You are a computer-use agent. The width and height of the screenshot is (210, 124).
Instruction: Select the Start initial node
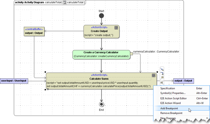click(101, 16)
